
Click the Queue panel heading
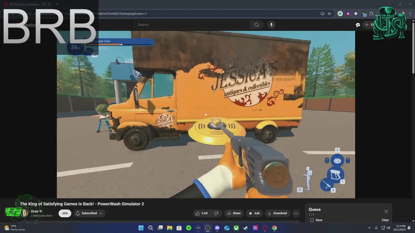coord(314,209)
